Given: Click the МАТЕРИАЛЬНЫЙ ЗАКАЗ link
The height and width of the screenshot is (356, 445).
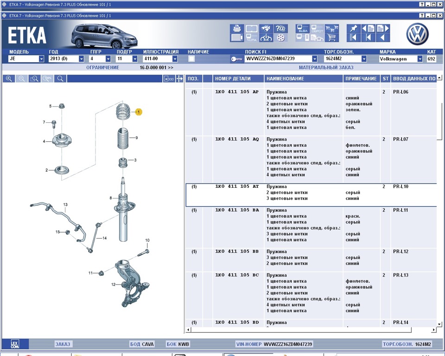Looking at the screenshot, I should 326,68.
